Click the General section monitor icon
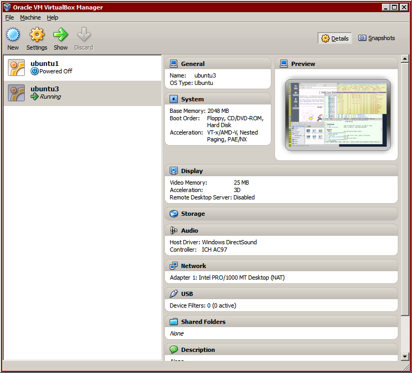The width and height of the screenshot is (412, 373). 173,64
